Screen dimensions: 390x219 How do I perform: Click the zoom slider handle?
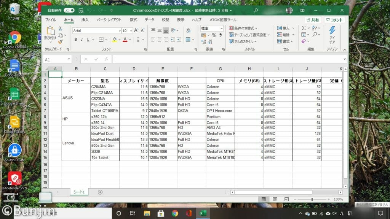coord(312,199)
